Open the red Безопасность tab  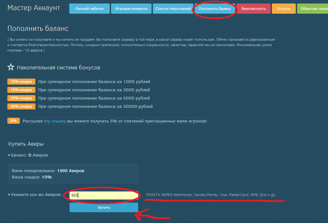254,9
